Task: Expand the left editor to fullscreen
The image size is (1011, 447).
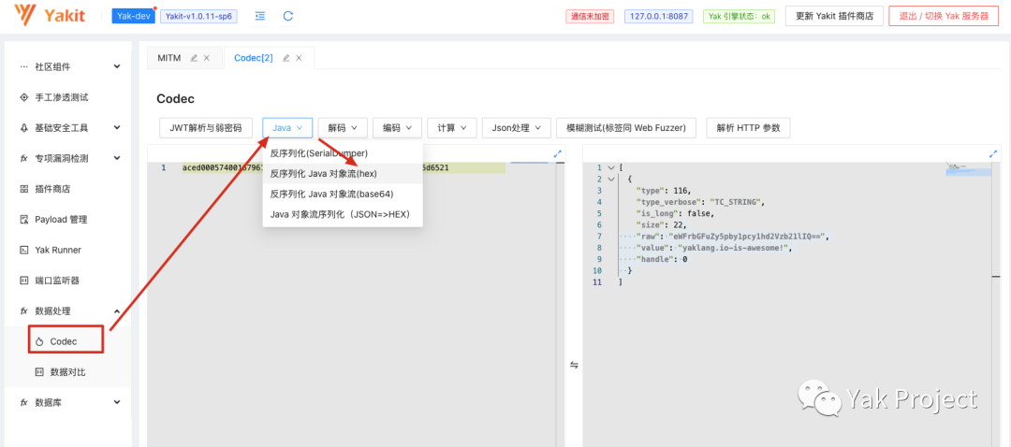Action: (x=557, y=154)
